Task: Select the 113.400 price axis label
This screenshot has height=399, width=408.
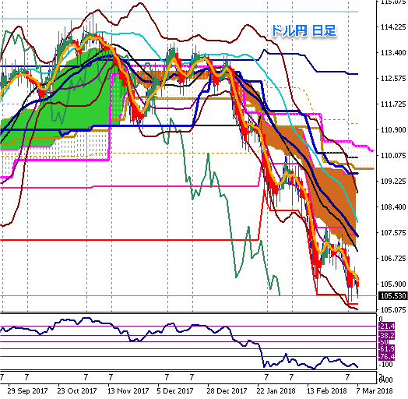Action: (x=393, y=53)
